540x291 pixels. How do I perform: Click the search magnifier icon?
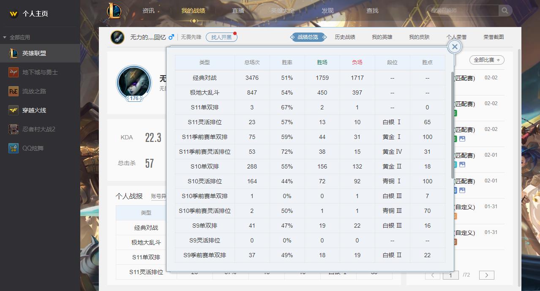[505, 11]
